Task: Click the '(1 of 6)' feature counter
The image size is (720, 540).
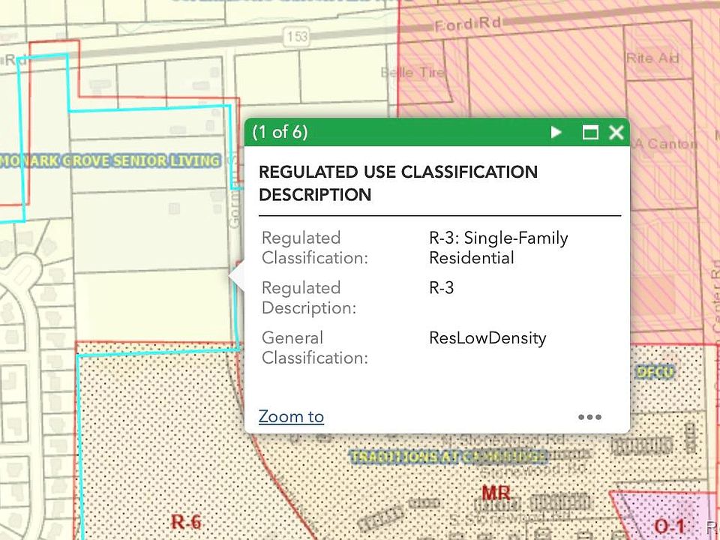Action: tap(280, 133)
